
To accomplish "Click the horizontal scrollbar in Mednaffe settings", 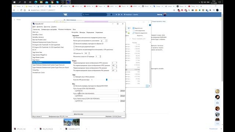I will [x=93, y=111].
